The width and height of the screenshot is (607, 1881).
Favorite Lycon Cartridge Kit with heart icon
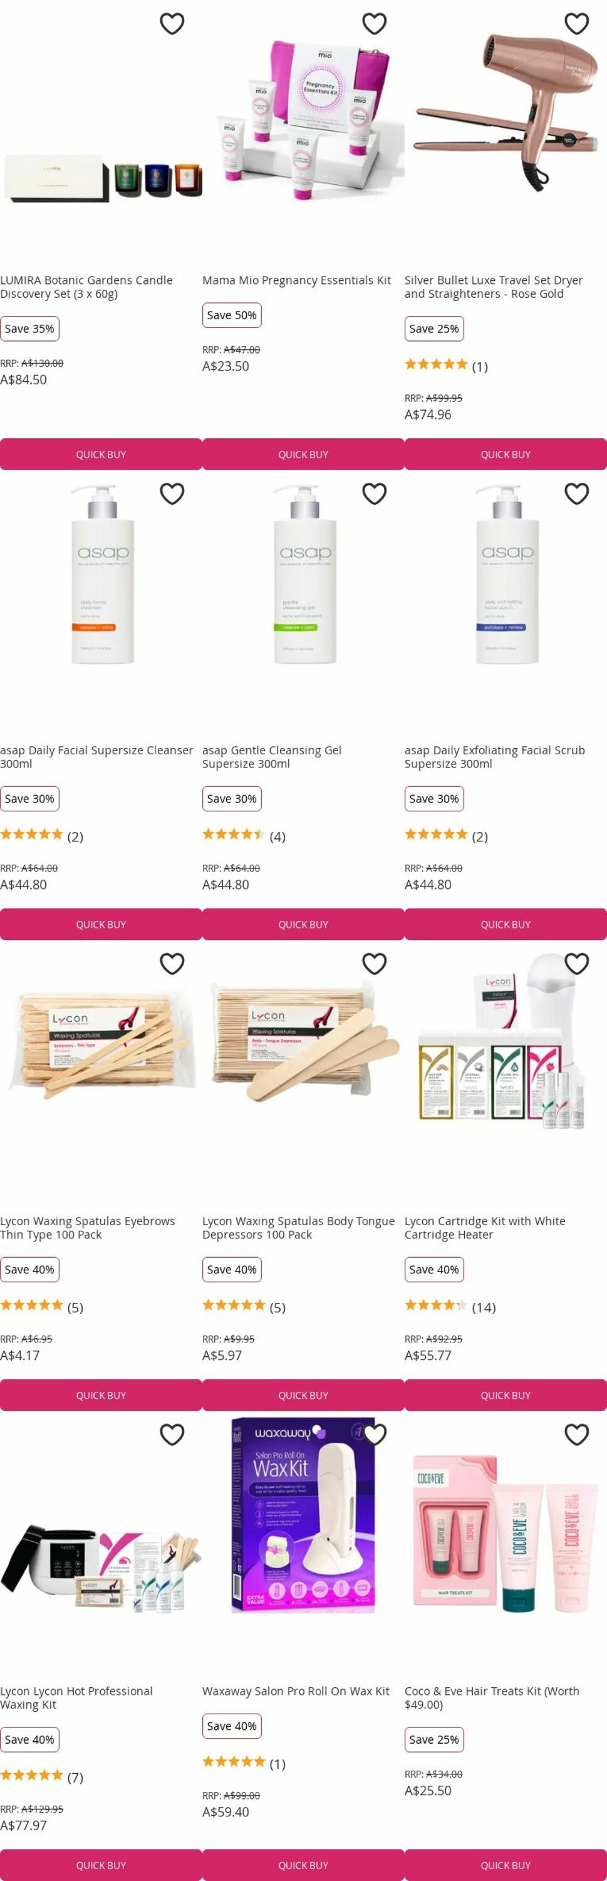[577, 964]
